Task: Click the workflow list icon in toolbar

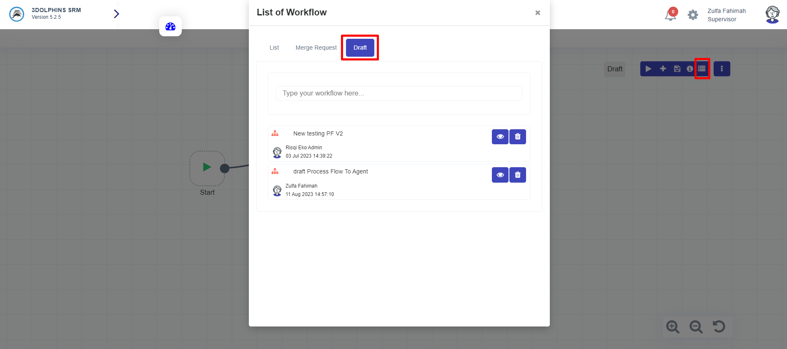Action: (702, 69)
